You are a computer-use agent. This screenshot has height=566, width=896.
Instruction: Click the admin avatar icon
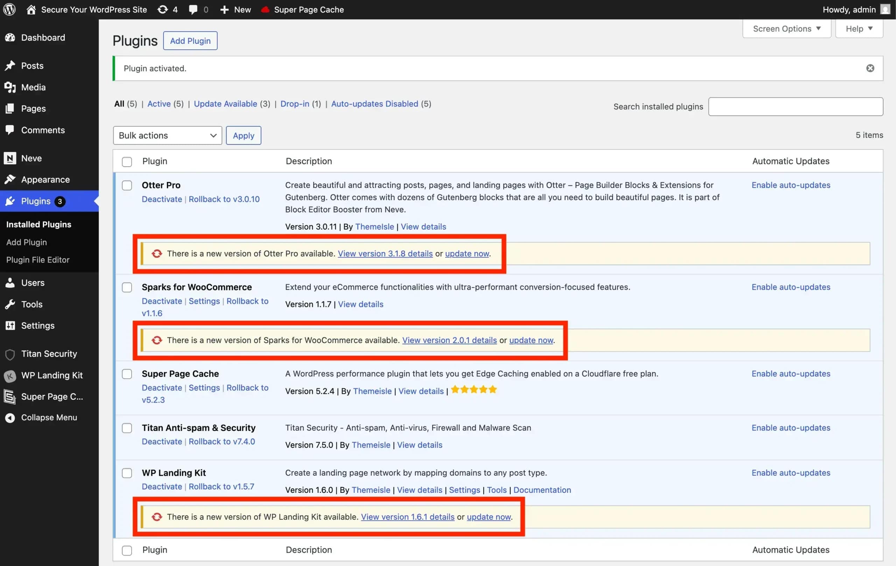click(x=885, y=9)
